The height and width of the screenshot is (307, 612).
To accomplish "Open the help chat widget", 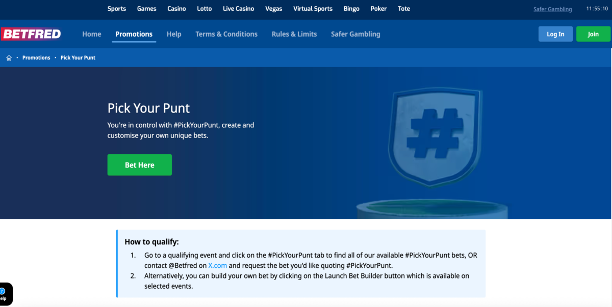I will click(x=5, y=294).
